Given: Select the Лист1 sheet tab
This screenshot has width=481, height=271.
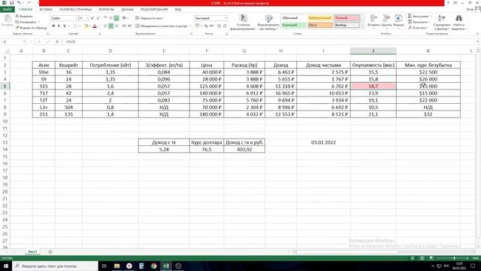Looking at the screenshot, I should pyautogui.click(x=32, y=251).
